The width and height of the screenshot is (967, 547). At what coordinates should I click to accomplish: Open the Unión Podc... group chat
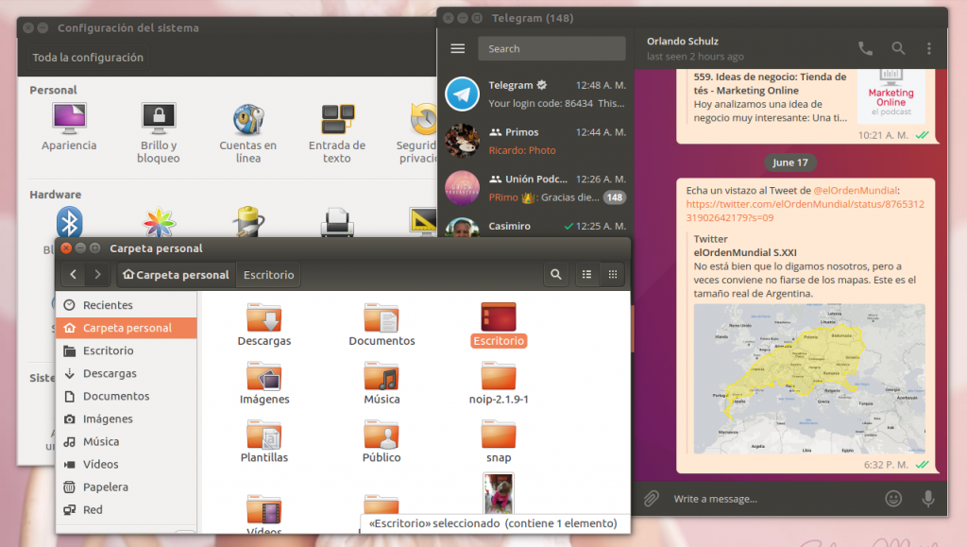(x=535, y=187)
